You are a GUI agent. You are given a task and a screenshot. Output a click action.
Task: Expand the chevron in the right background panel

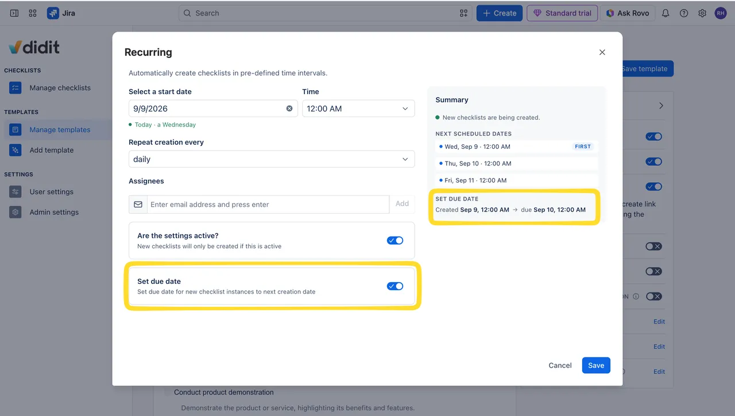point(661,106)
